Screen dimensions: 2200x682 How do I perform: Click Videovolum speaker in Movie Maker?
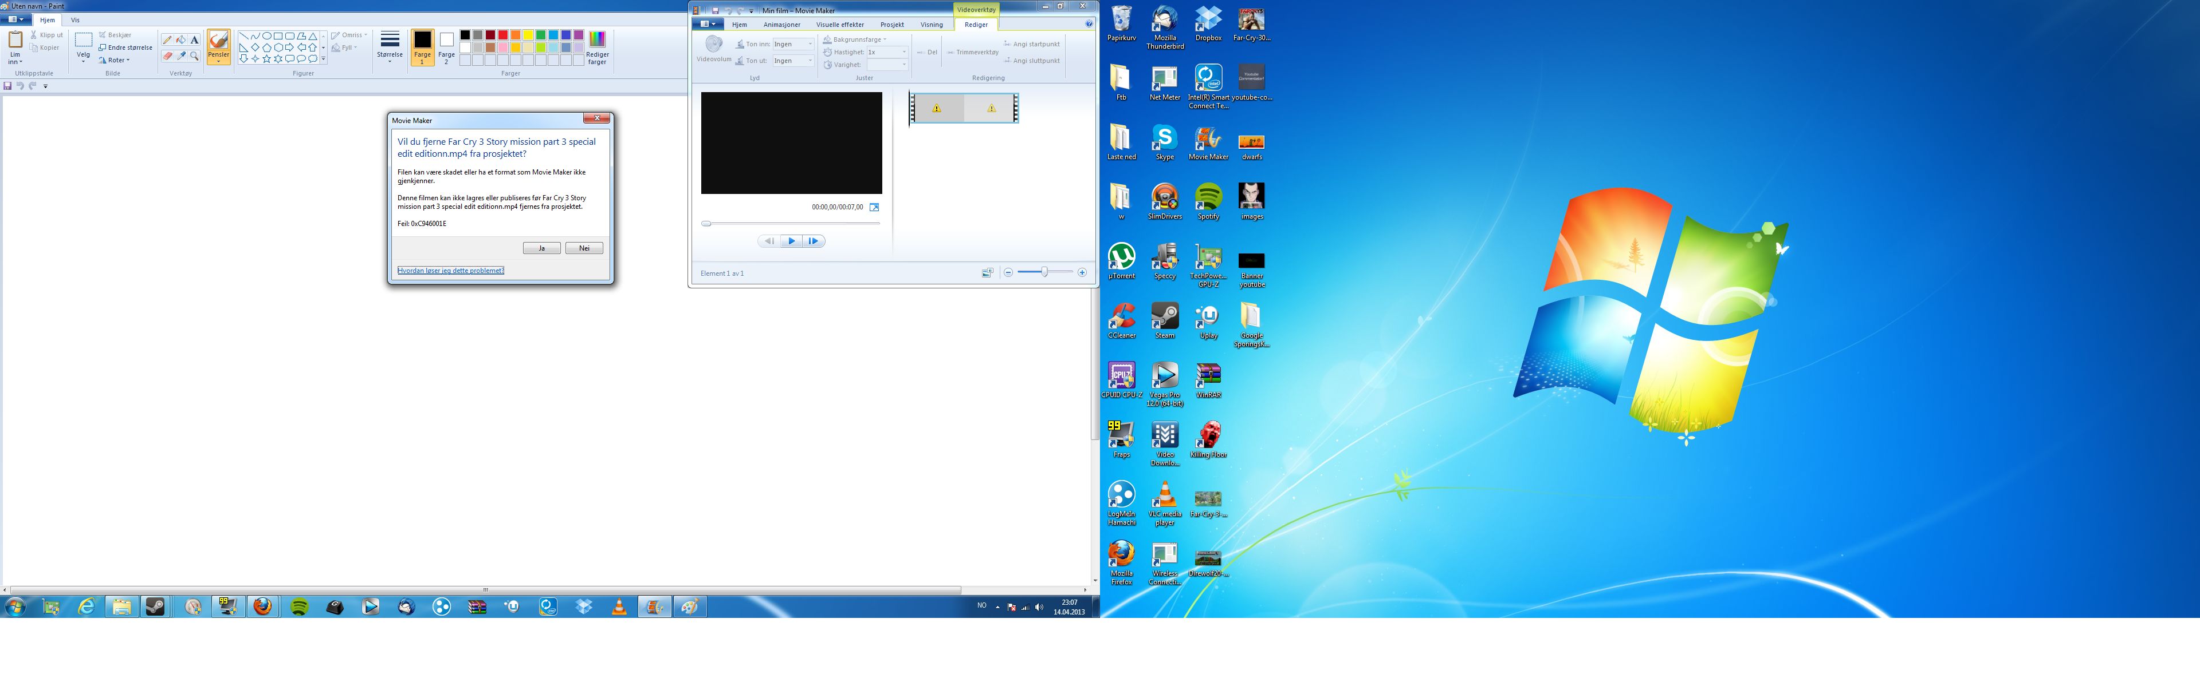point(714,44)
